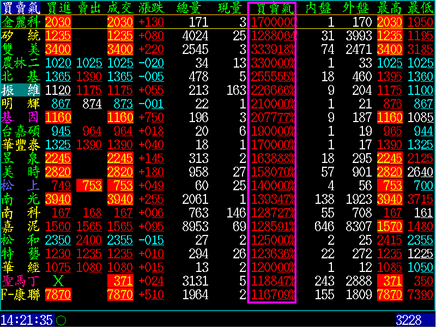This screenshot has height=327, width=436.
Task: Select the 外盤 column header
Action: click(x=356, y=8)
